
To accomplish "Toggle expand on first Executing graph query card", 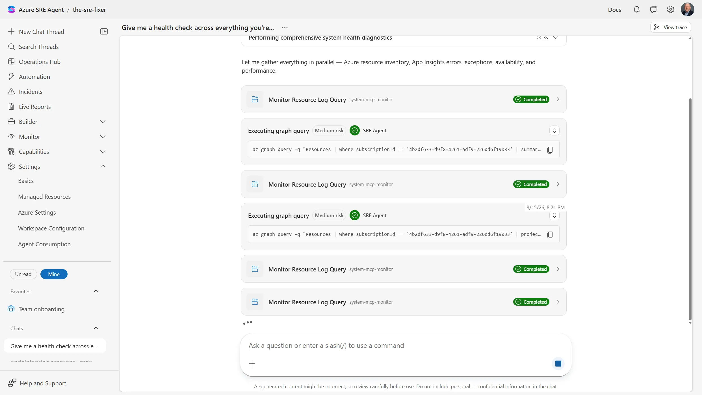I will tap(554, 130).
